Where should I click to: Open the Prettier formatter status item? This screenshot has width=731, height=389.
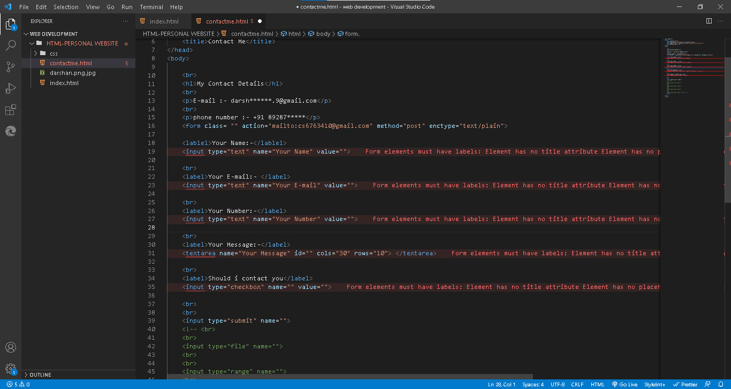pyautogui.click(x=687, y=384)
